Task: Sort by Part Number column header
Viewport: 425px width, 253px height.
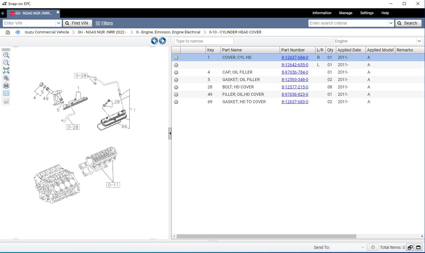Action: (x=297, y=50)
